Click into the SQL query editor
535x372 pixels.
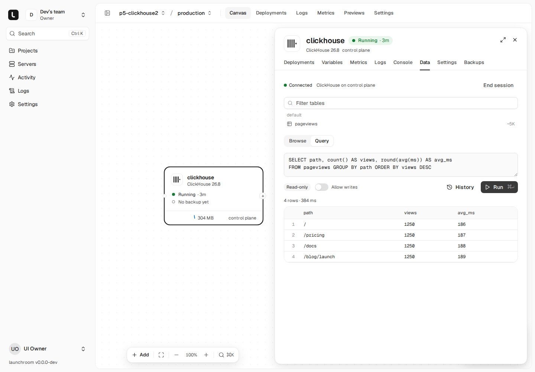(401, 165)
